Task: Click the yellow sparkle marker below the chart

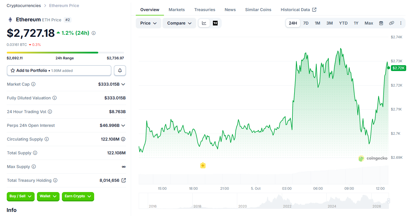Action: click(203, 165)
